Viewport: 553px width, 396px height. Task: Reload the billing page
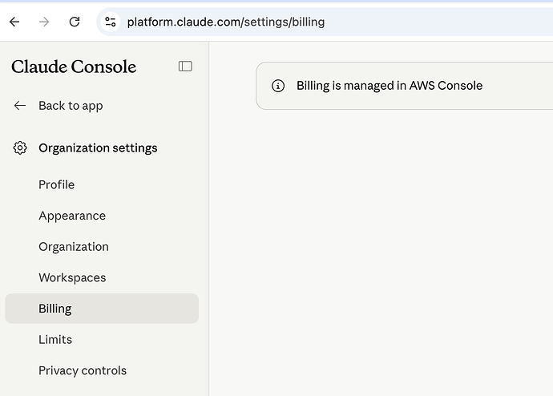tap(75, 22)
